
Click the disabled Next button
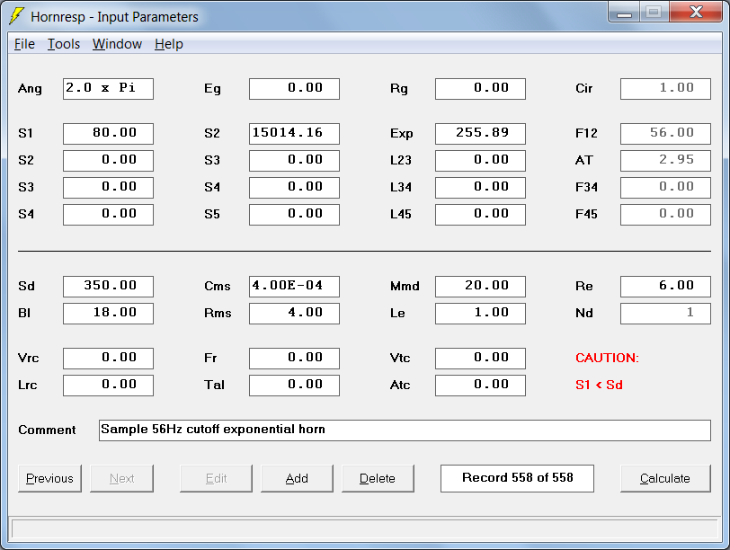click(121, 478)
